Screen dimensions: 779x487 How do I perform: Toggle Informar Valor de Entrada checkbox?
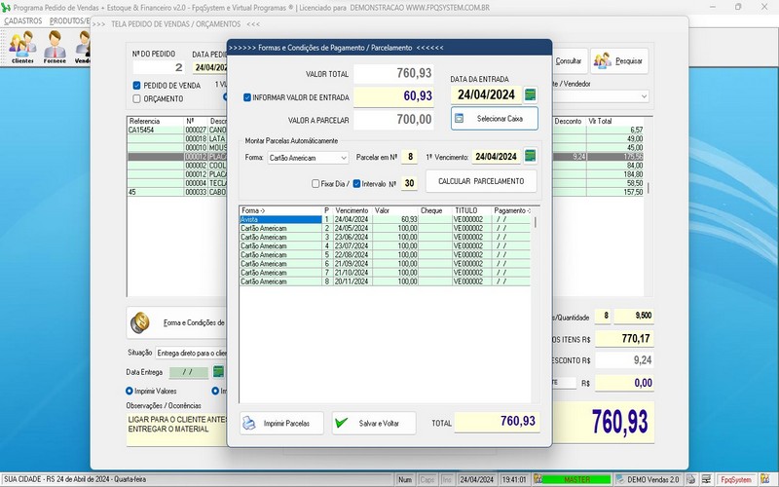click(x=247, y=96)
